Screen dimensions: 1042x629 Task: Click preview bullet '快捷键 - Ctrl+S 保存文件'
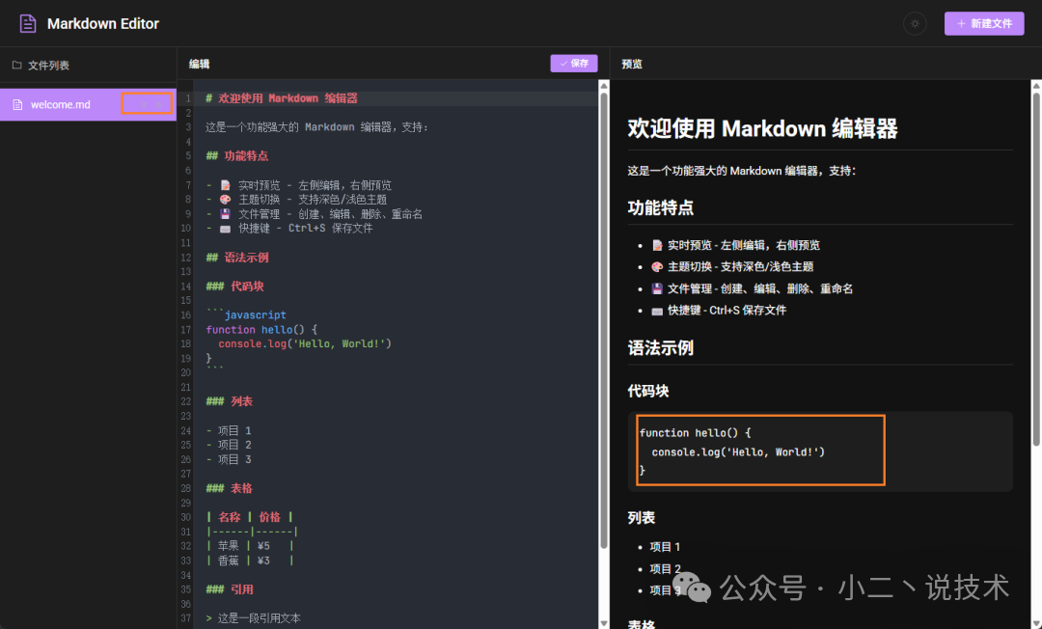[719, 311]
